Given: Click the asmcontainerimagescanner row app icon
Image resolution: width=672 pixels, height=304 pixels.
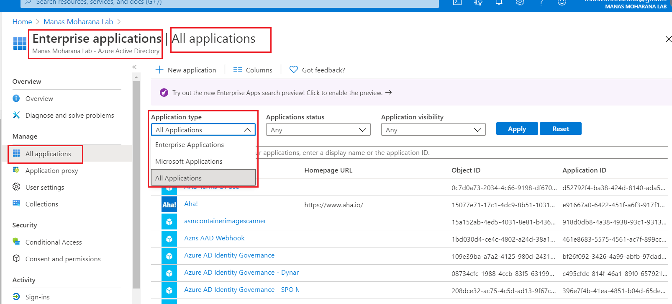Looking at the screenshot, I should click(169, 222).
